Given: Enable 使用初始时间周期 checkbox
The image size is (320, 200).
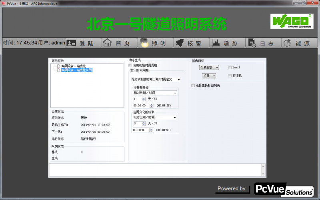Looking at the screenshot, I should click(x=130, y=66).
